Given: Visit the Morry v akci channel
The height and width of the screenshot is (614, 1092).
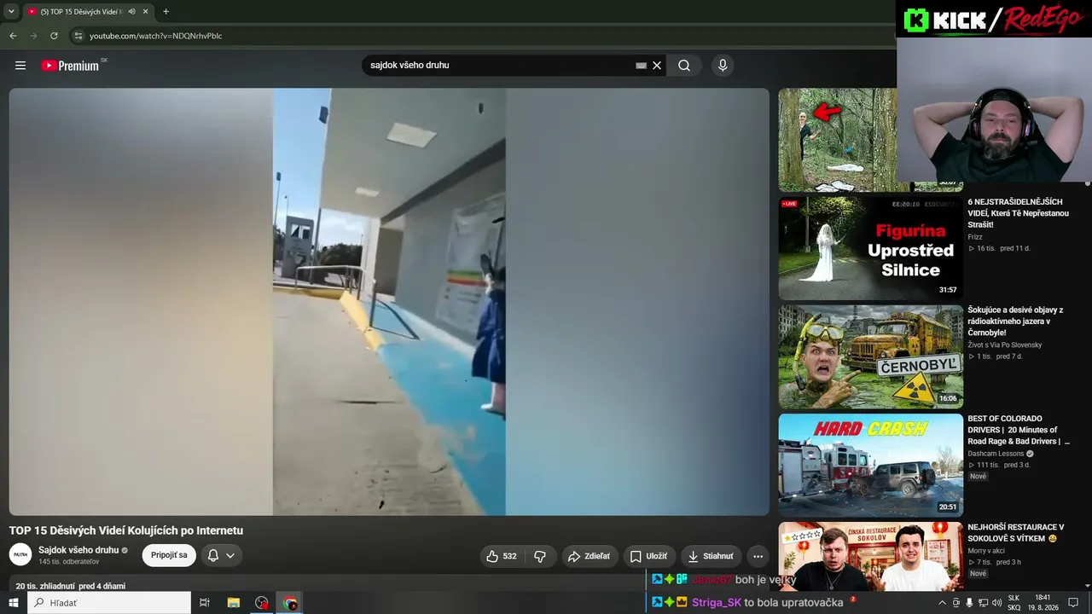Looking at the screenshot, I should coord(986,551).
